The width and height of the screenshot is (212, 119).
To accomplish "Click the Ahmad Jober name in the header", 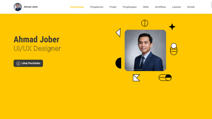I will tap(31, 7).
